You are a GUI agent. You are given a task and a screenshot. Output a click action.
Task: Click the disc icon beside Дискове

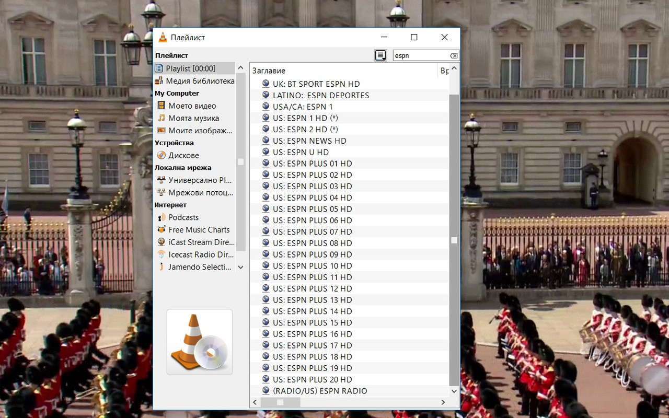point(162,155)
